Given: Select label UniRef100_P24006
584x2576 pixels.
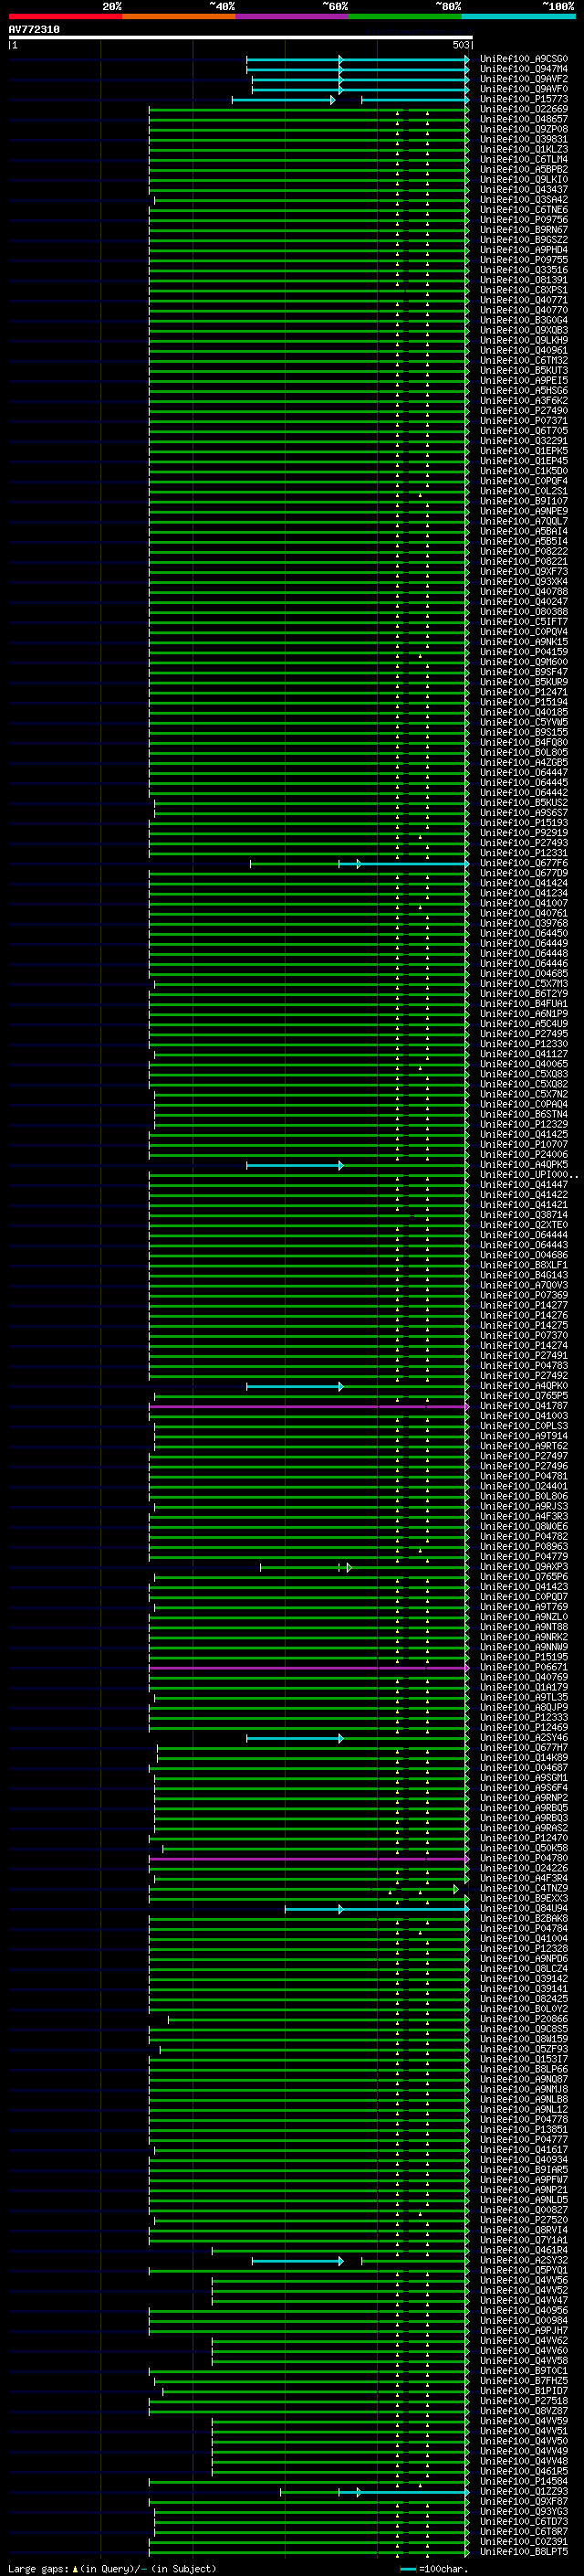Looking at the screenshot, I should pyautogui.click(x=524, y=1155).
